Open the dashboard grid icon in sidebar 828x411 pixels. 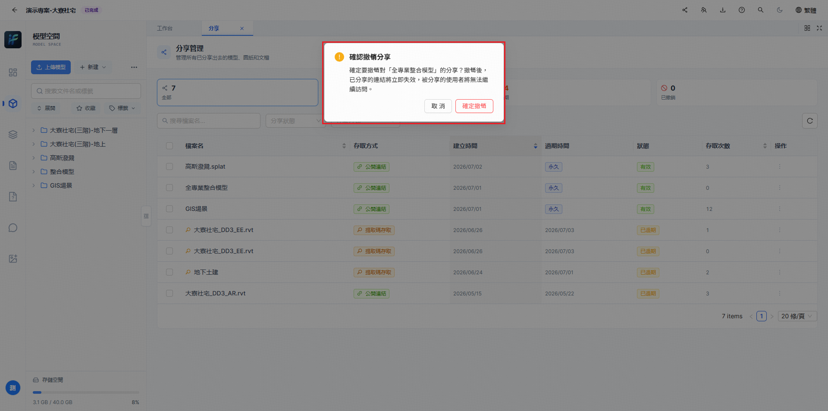pyautogui.click(x=13, y=72)
